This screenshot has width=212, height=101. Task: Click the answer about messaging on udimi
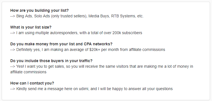pyautogui.click(x=91, y=89)
